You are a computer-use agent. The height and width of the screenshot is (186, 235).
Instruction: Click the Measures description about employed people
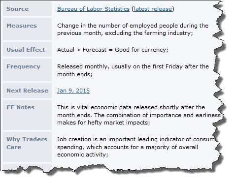pyautogui.click(x=133, y=29)
